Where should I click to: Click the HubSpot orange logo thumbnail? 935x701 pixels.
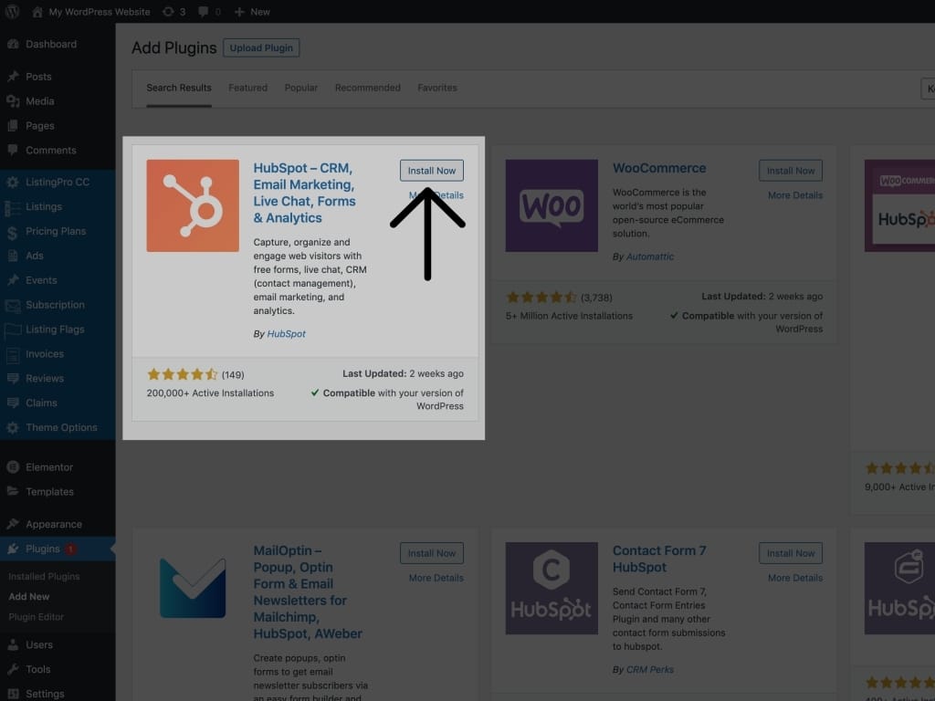pos(193,205)
